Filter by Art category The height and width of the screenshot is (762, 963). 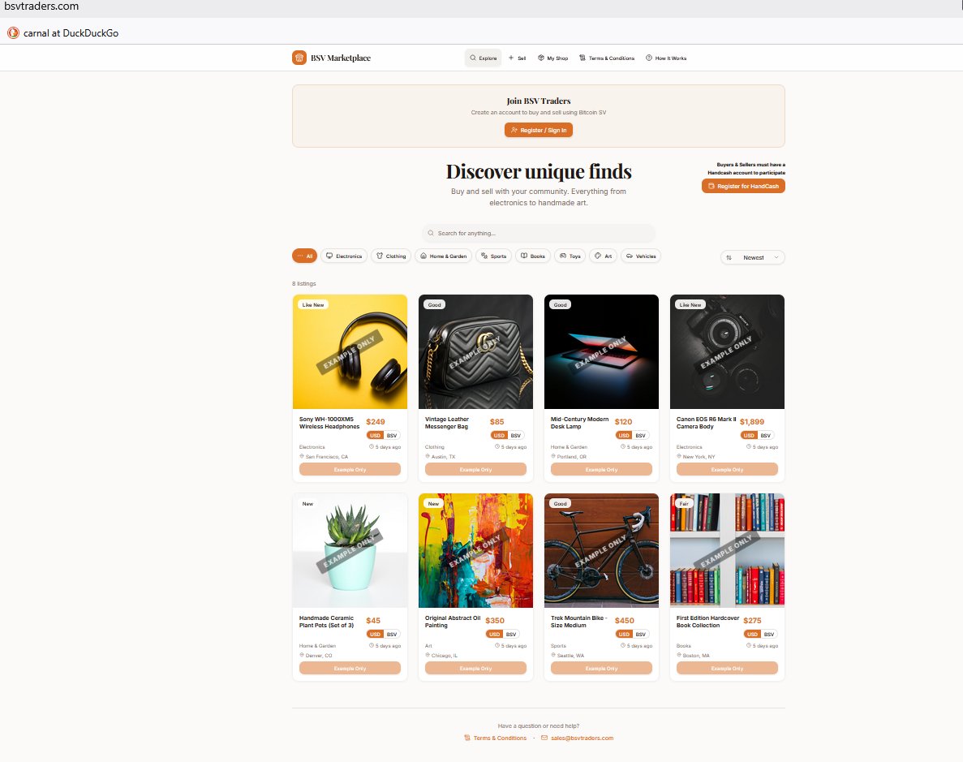click(x=603, y=256)
